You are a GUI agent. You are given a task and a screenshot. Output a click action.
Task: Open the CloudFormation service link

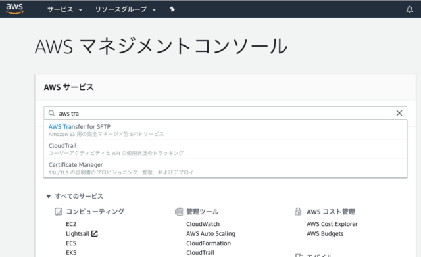(x=209, y=243)
